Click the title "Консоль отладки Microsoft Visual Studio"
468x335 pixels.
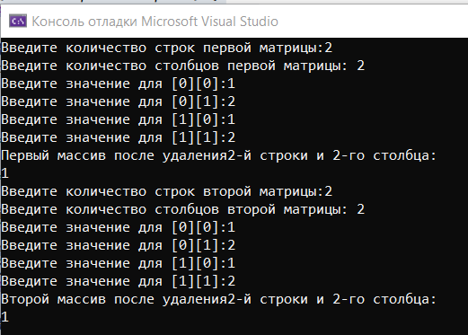pyautogui.click(x=155, y=22)
